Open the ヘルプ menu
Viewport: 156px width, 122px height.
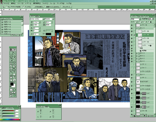[x=69, y=3]
